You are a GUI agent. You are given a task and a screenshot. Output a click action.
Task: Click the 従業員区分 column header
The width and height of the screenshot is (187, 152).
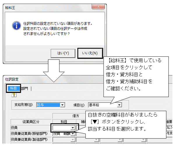(x=31, y=122)
